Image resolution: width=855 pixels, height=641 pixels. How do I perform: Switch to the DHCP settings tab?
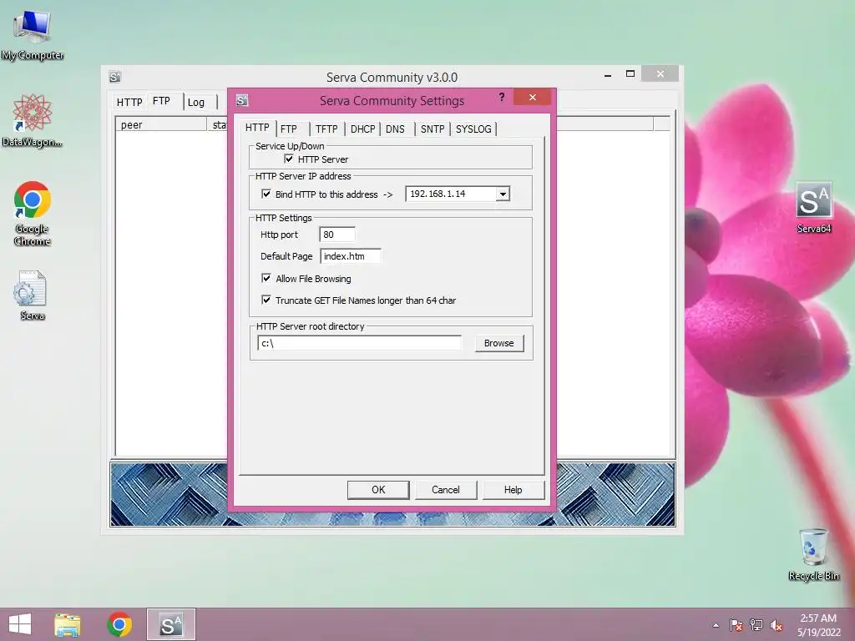tap(362, 129)
